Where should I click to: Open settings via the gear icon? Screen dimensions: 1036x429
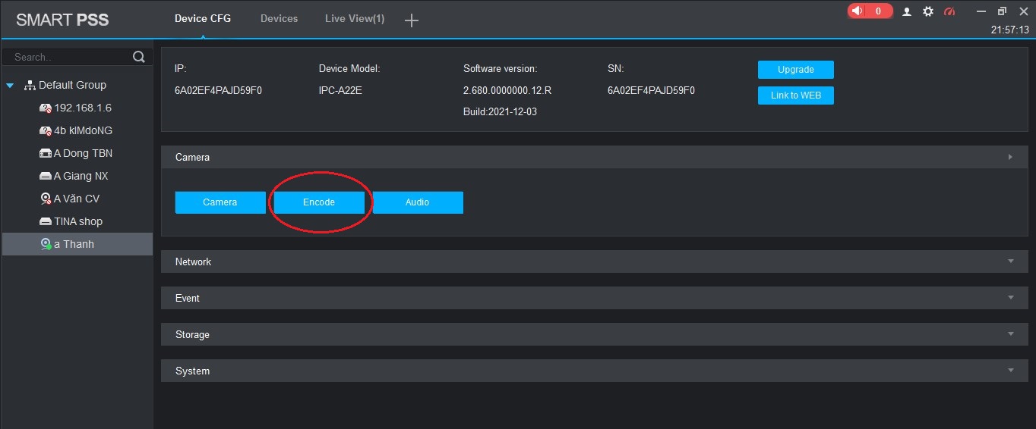927,11
